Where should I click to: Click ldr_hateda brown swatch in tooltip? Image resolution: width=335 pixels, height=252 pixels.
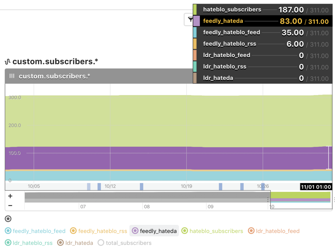pyautogui.click(x=195, y=78)
